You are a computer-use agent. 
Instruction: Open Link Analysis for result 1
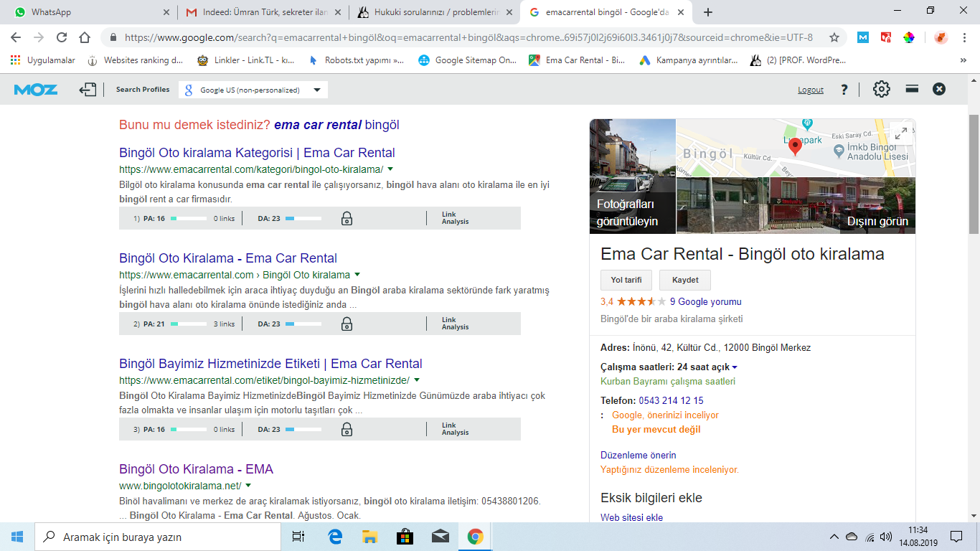point(455,218)
